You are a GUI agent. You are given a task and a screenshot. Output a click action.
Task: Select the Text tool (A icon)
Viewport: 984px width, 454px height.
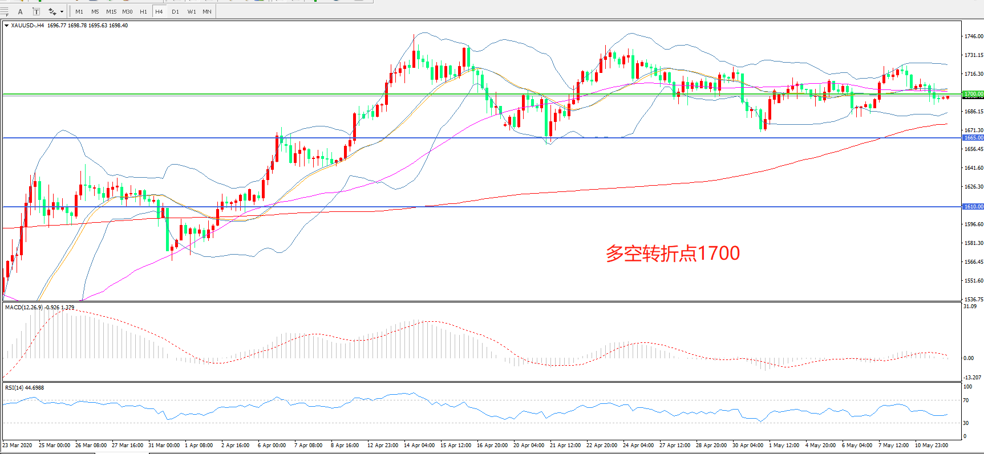click(x=21, y=11)
